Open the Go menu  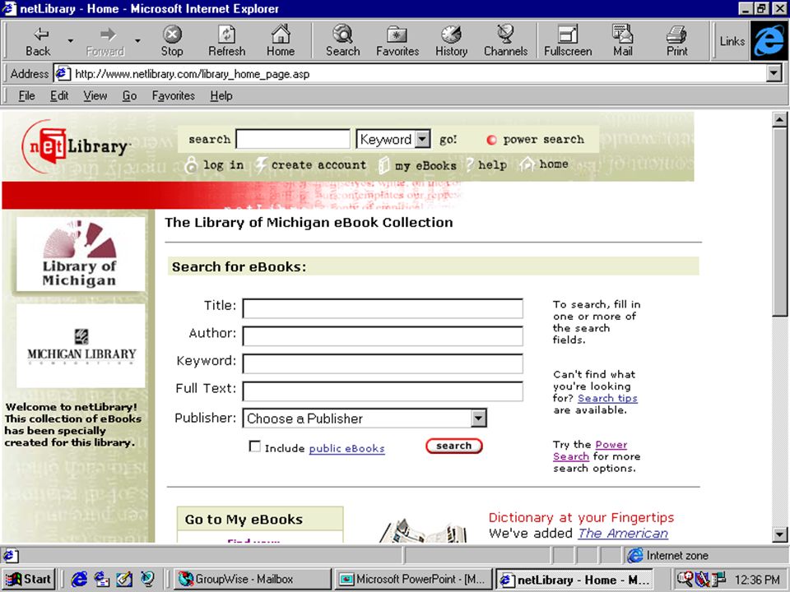coord(129,95)
